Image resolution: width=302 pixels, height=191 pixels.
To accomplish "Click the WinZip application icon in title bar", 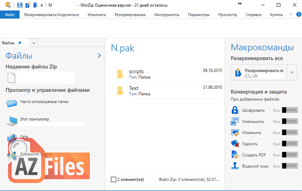I will coord(8,5).
